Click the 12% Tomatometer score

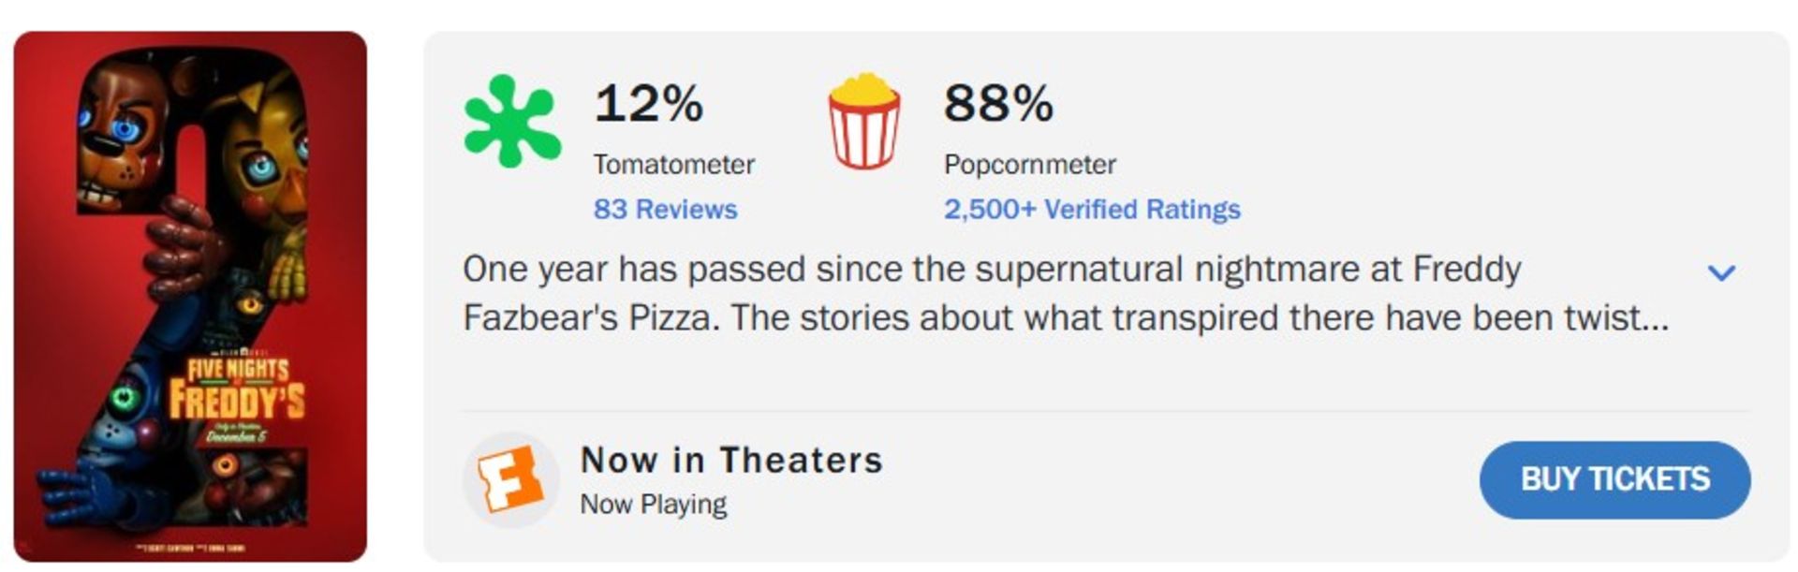click(648, 103)
